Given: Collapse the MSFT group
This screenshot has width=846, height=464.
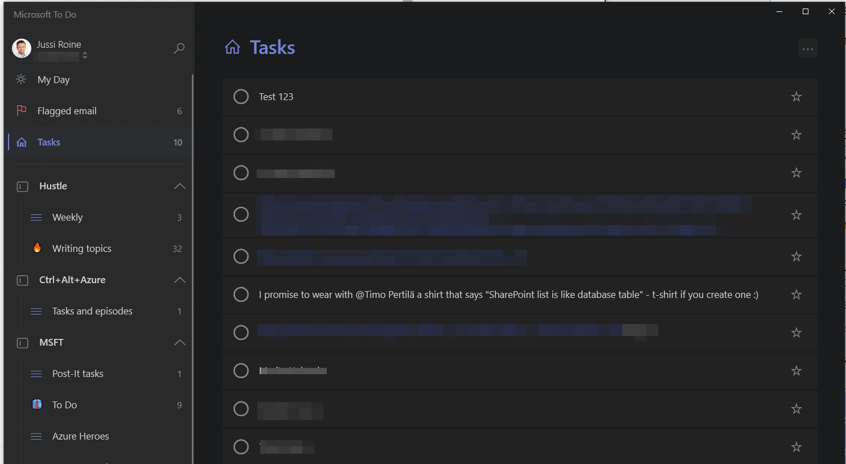Looking at the screenshot, I should coord(180,342).
